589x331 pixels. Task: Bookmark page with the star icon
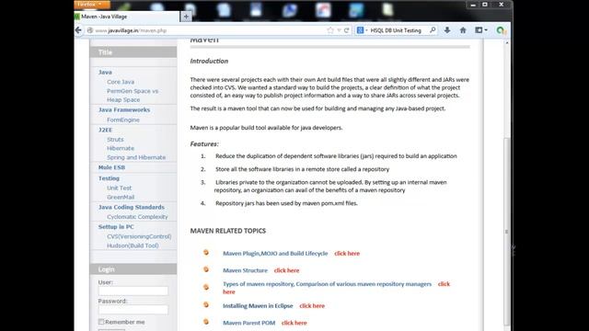pos(330,30)
